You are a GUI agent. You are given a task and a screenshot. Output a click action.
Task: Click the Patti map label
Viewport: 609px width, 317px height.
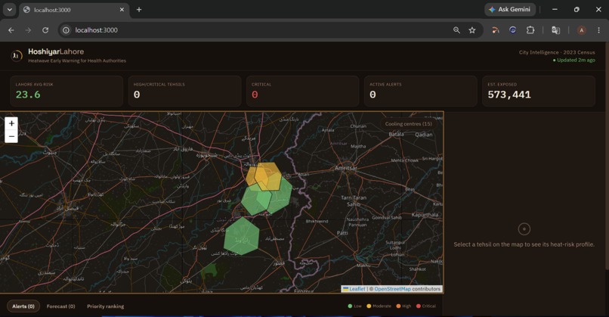[x=342, y=232]
